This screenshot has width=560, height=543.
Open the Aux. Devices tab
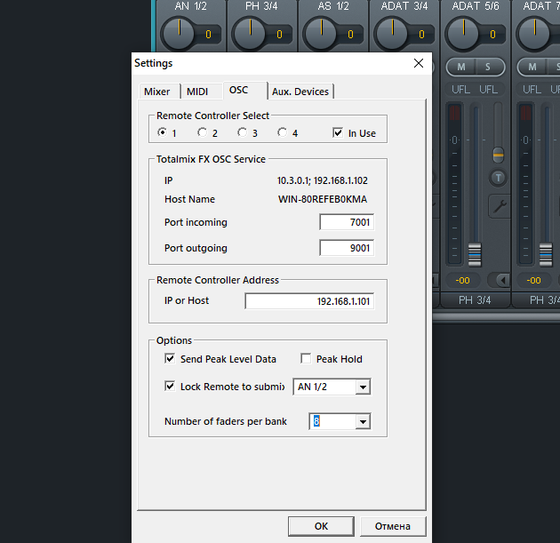[300, 92]
